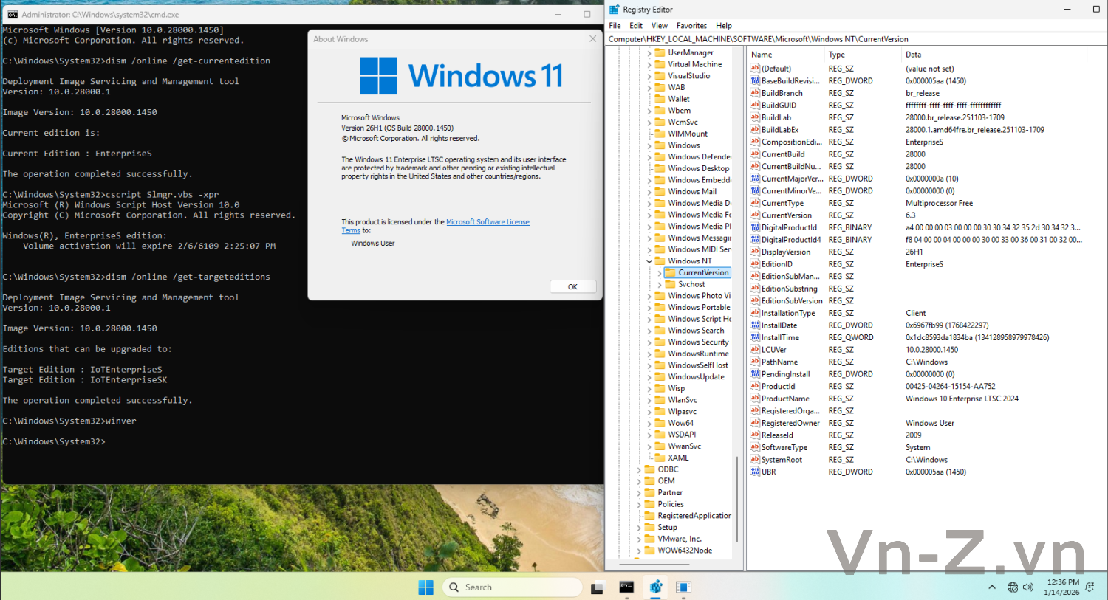Expand the CurrentVersion key chevron
Image resolution: width=1108 pixels, height=600 pixels.
(x=660, y=273)
